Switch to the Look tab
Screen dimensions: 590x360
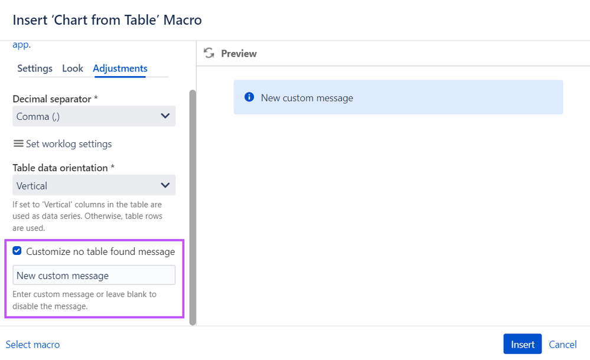click(x=73, y=68)
